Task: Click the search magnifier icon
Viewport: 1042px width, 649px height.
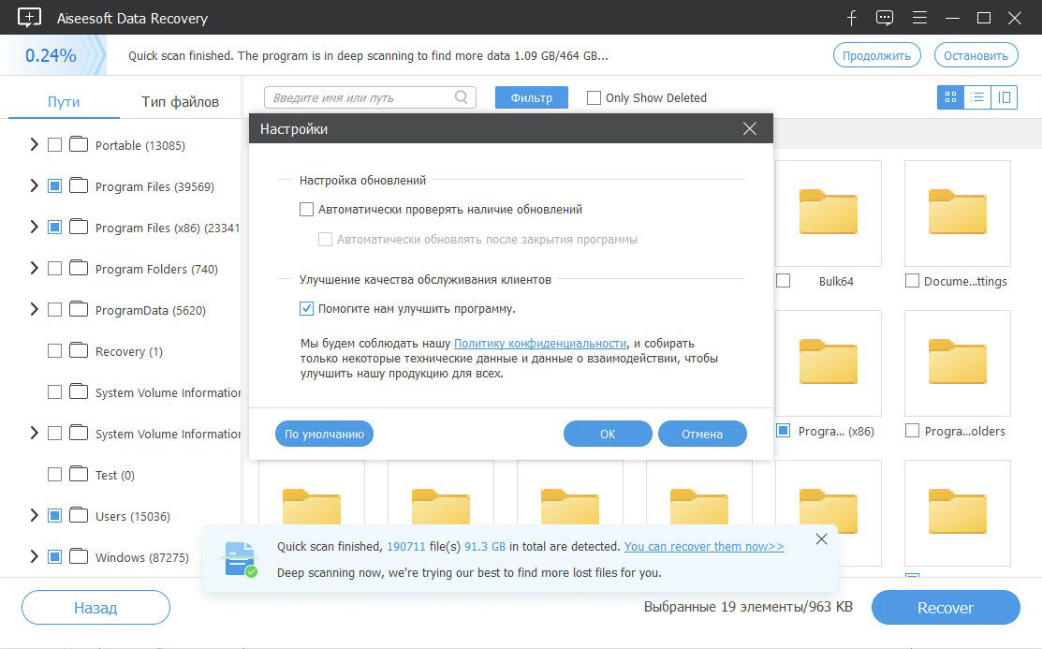Action: click(x=462, y=97)
